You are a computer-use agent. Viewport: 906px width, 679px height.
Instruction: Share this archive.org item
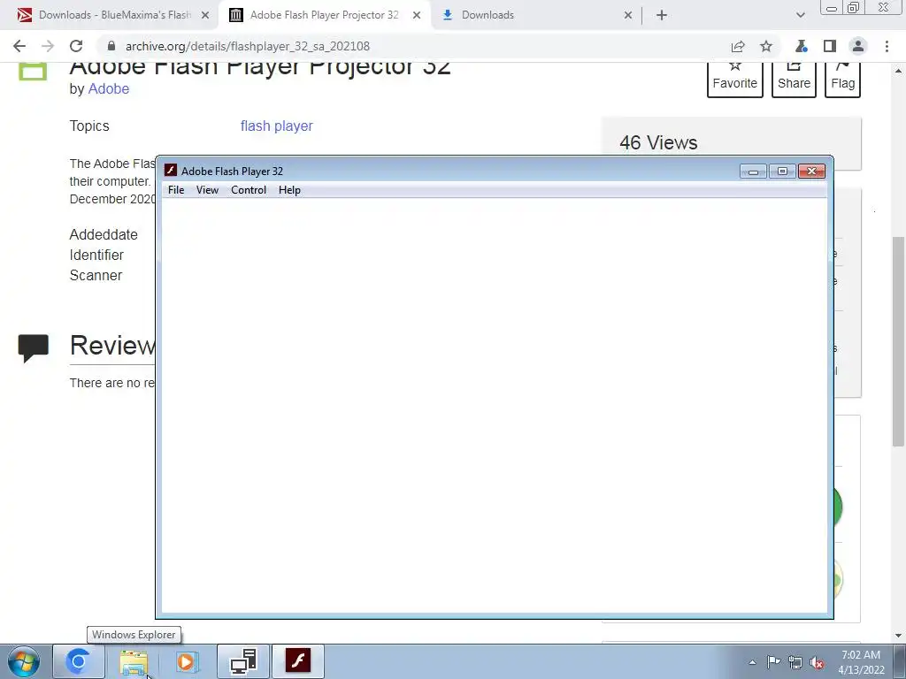794,79
